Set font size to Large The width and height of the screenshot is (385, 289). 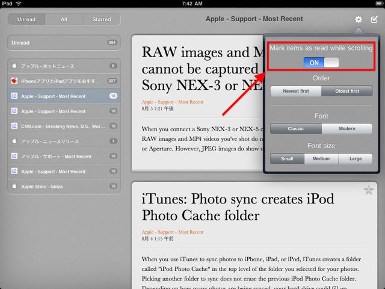click(x=356, y=158)
